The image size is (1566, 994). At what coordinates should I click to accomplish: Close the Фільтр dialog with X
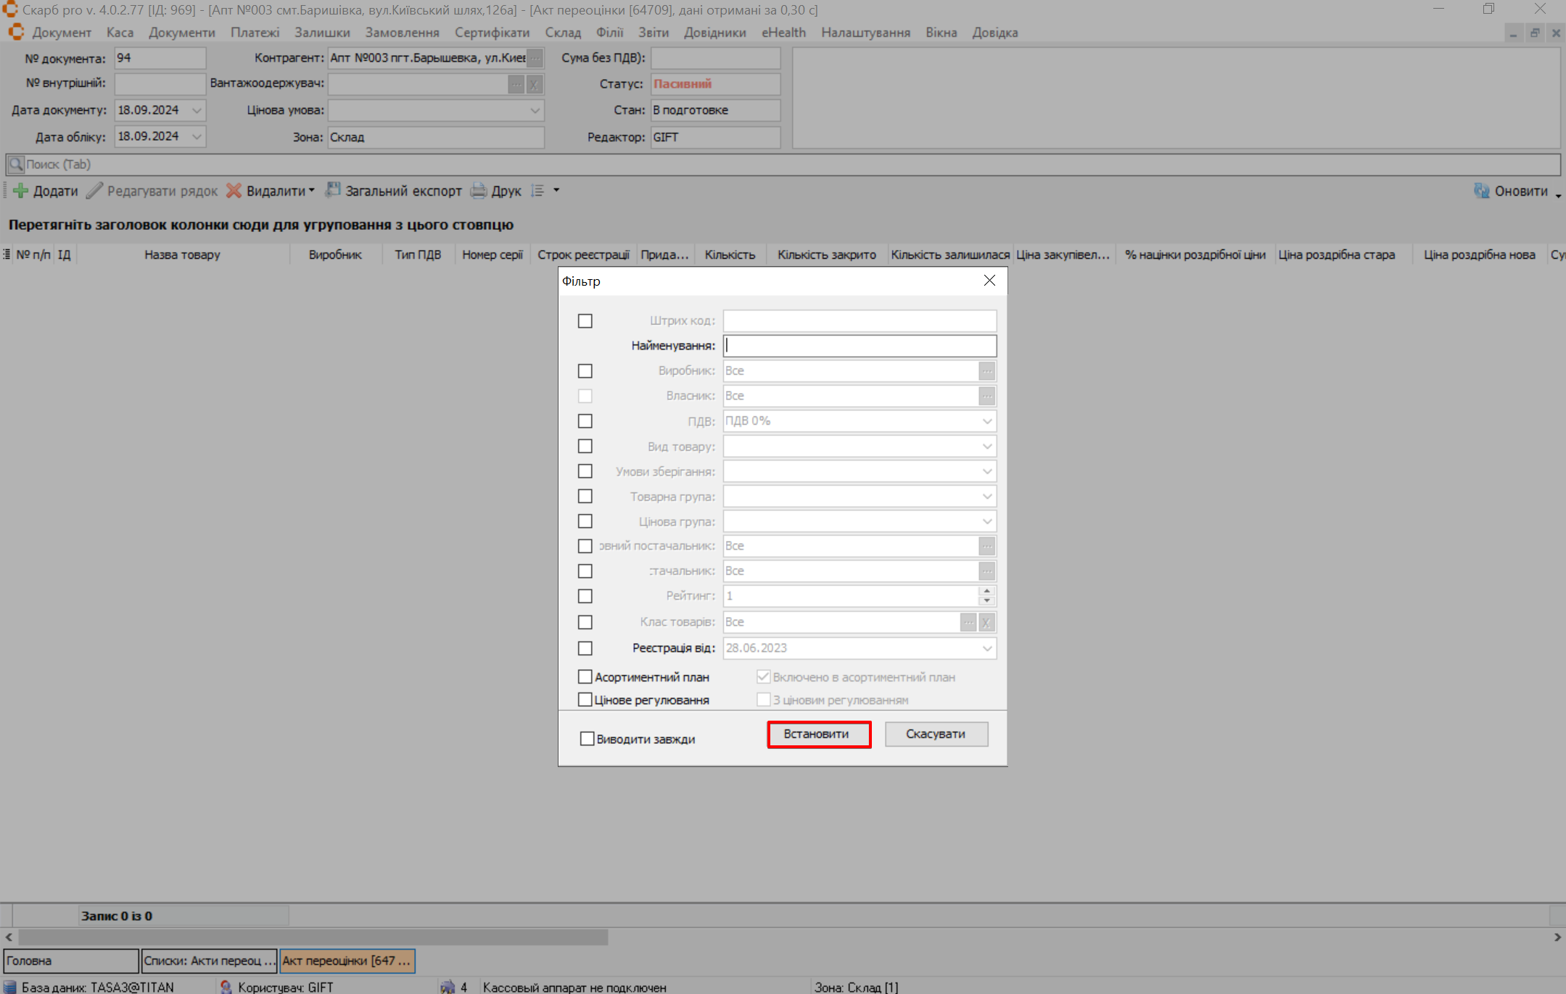(989, 281)
